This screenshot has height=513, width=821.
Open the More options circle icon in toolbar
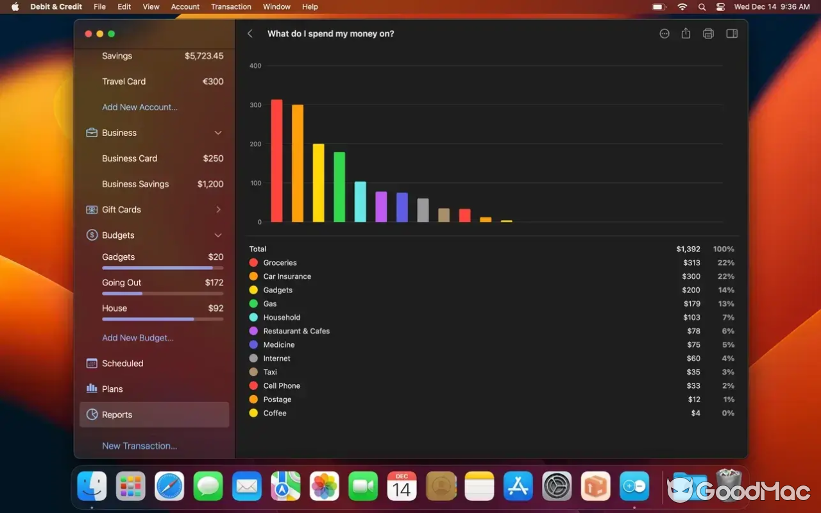pyautogui.click(x=664, y=33)
